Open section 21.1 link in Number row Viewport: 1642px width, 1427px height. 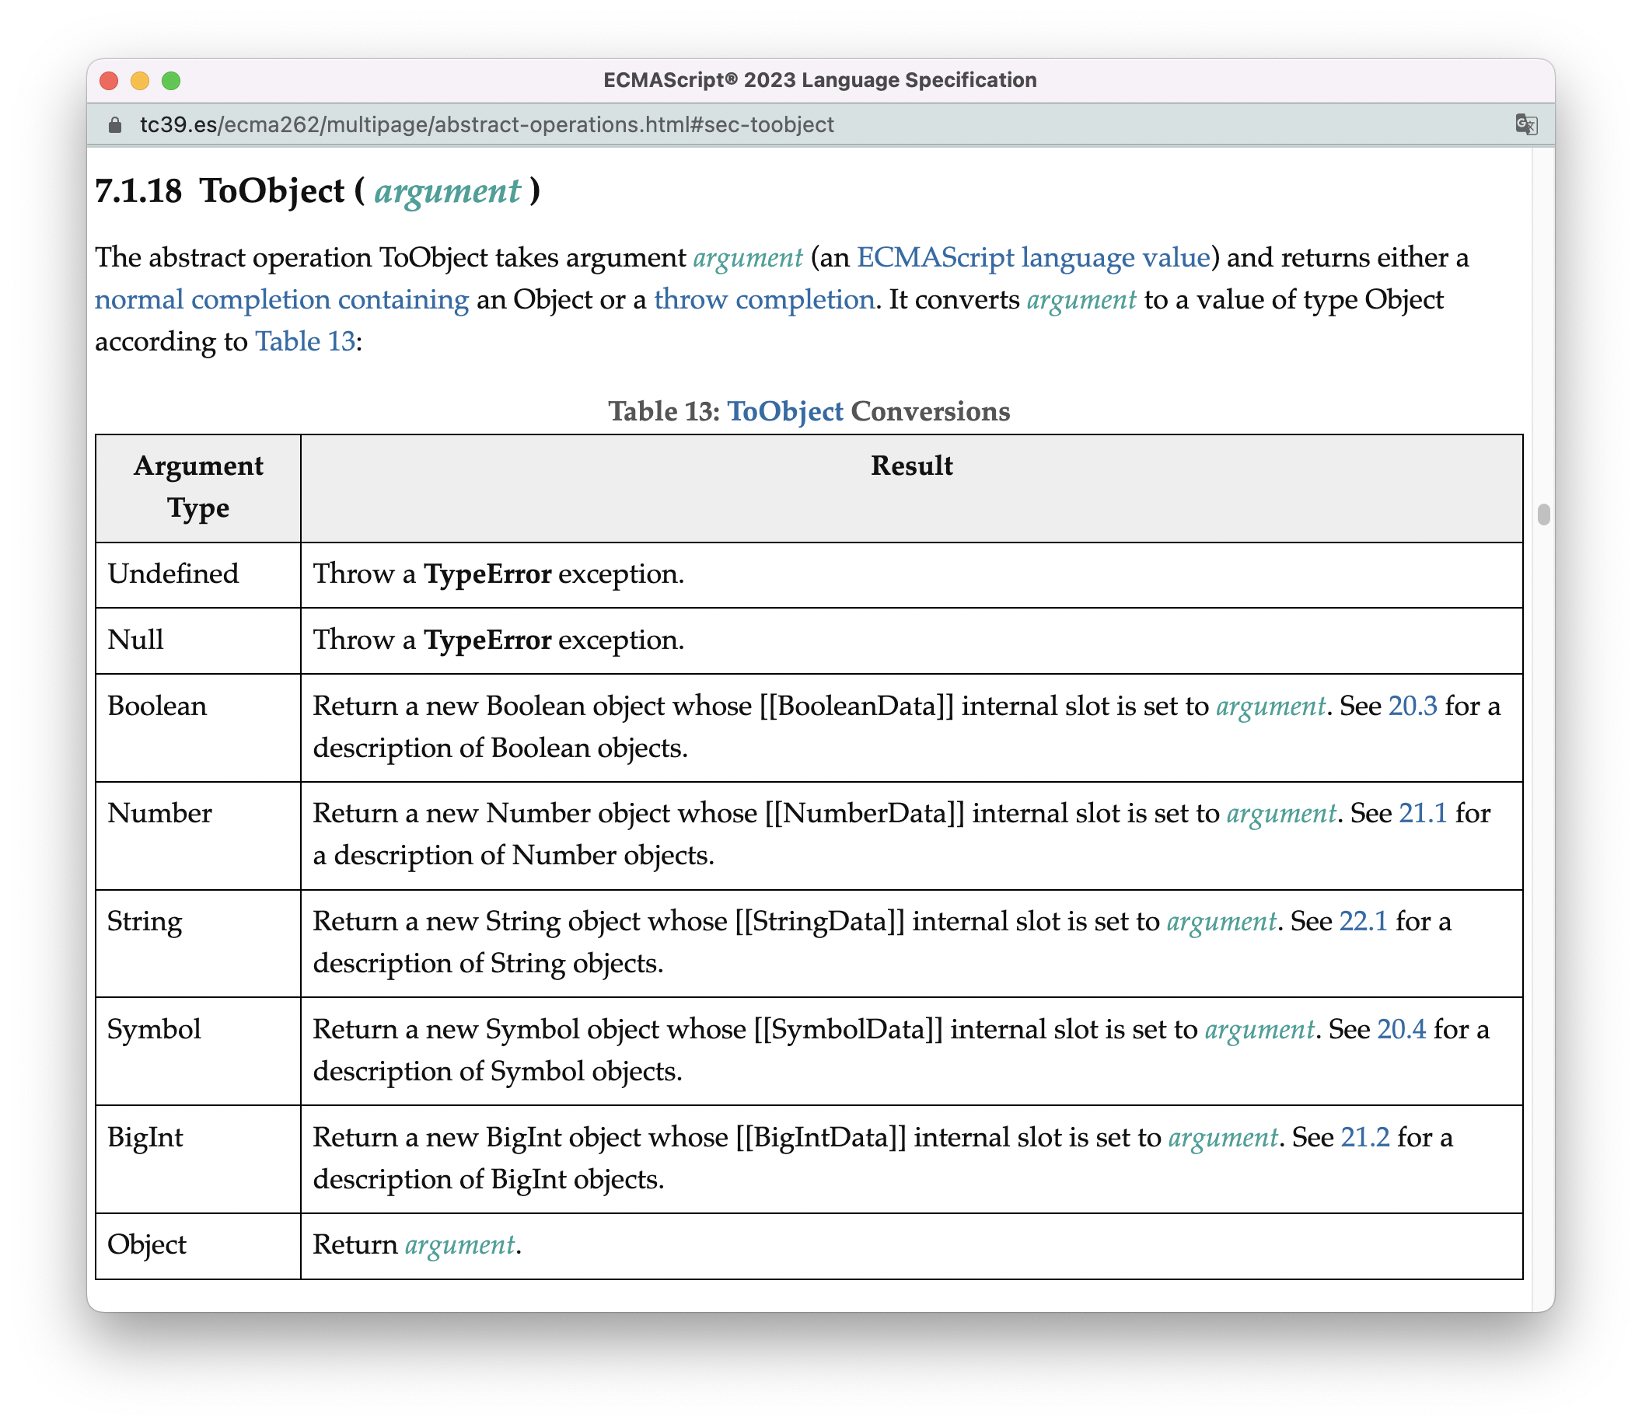click(1422, 814)
